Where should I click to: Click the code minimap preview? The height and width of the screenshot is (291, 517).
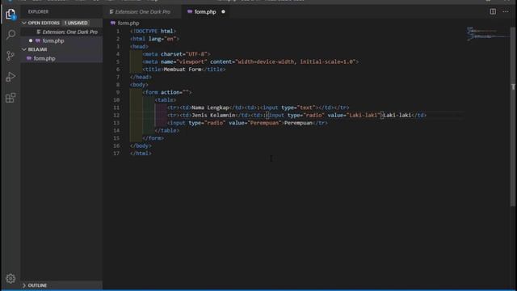(x=487, y=34)
